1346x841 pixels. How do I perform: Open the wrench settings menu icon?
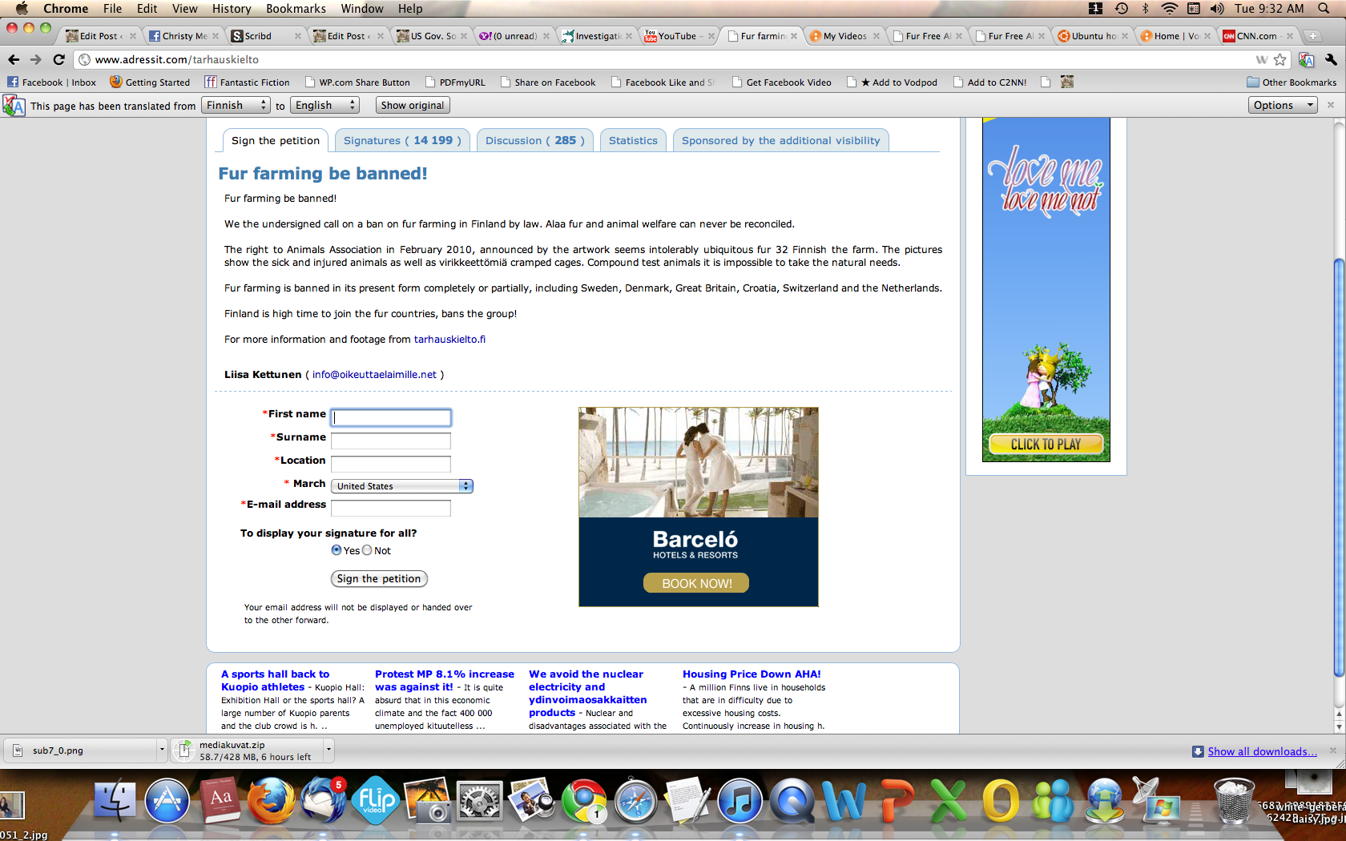pyautogui.click(x=1331, y=59)
